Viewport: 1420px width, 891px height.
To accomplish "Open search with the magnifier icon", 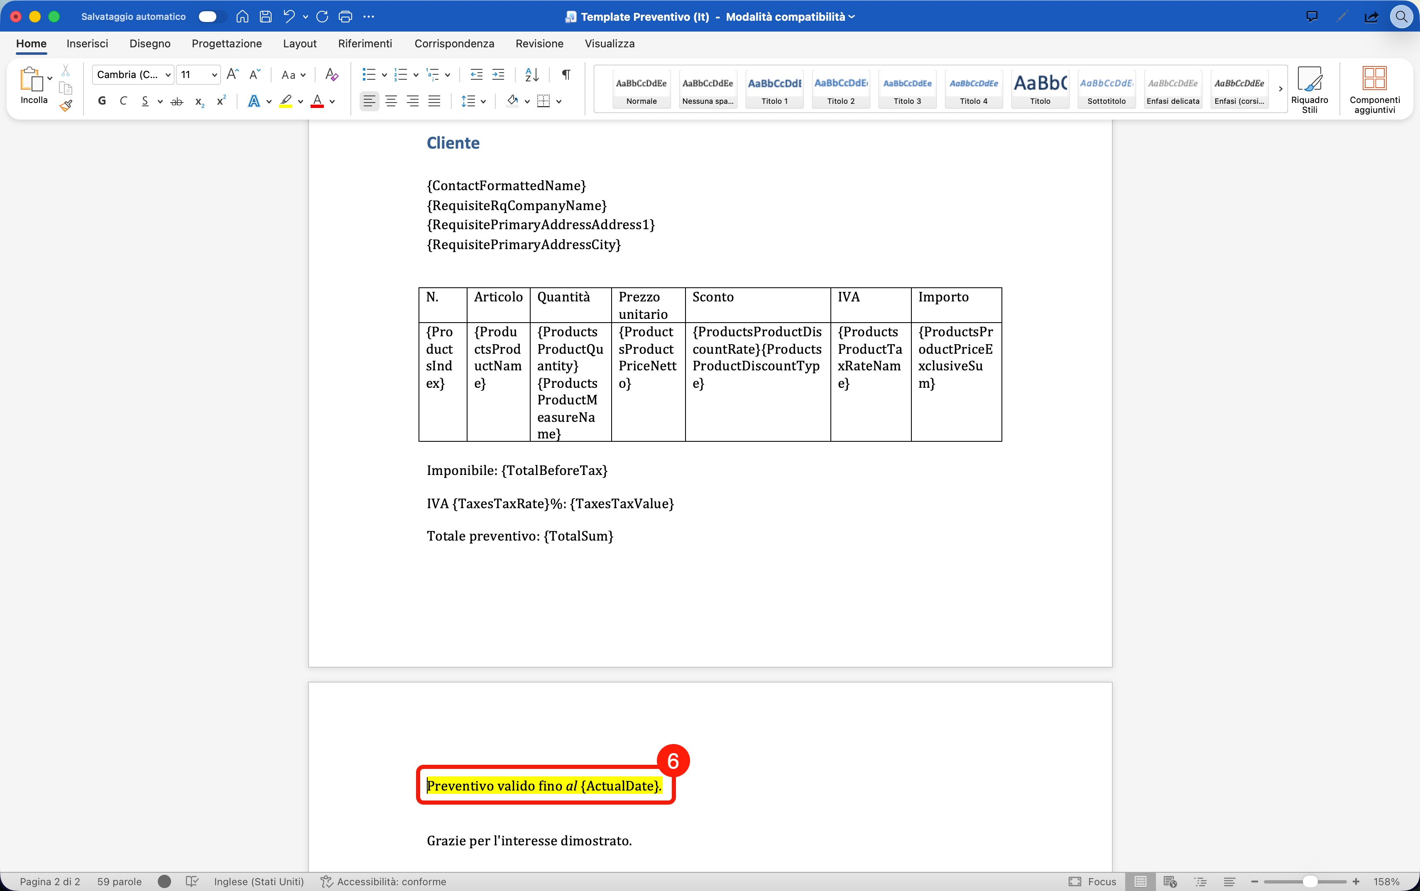I will click(x=1401, y=17).
